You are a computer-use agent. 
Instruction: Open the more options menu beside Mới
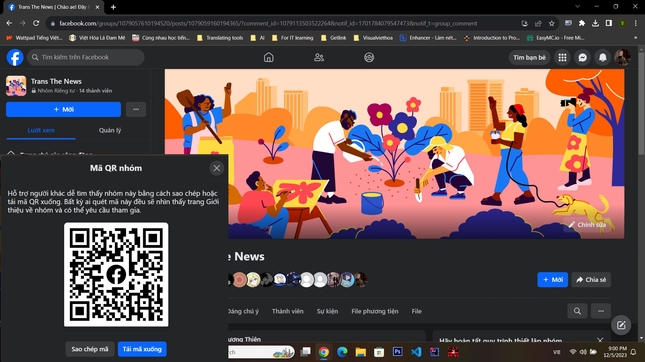pyautogui.click(x=136, y=109)
